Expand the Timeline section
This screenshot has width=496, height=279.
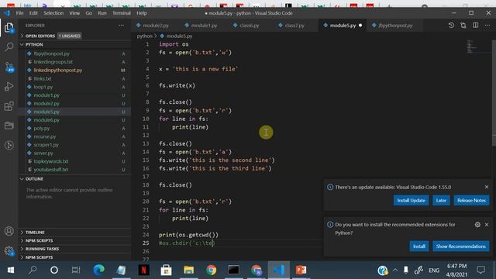click(x=74, y=232)
